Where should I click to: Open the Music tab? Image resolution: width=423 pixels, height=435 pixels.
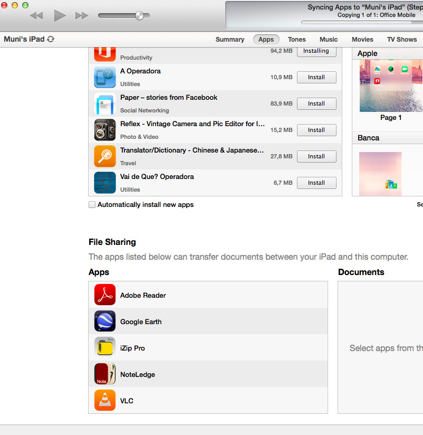[329, 40]
